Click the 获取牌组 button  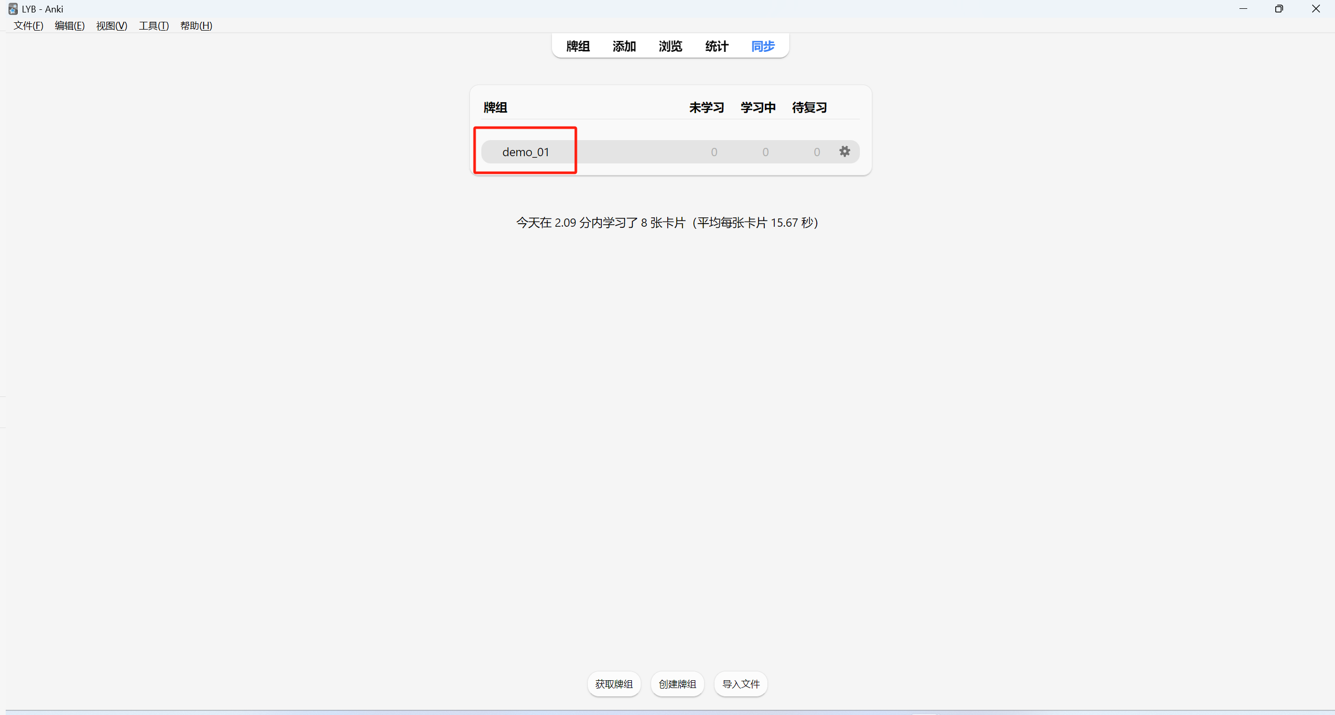(614, 684)
